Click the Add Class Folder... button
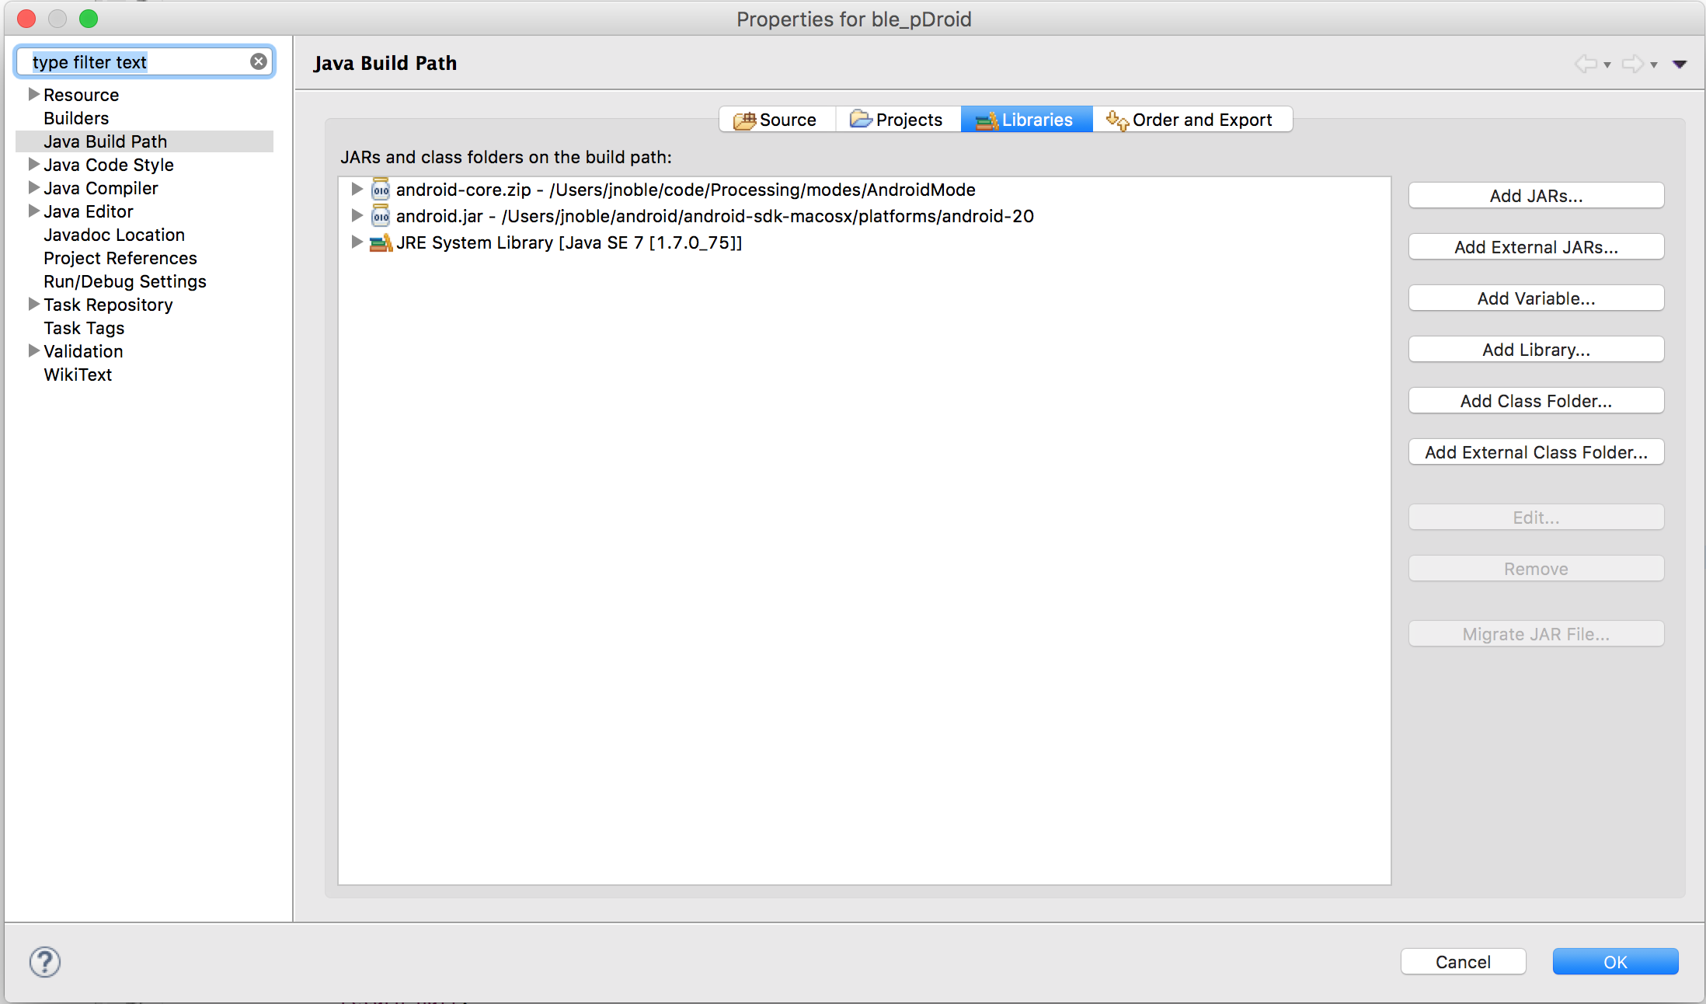The height and width of the screenshot is (1004, 1706). point(1536,401)
